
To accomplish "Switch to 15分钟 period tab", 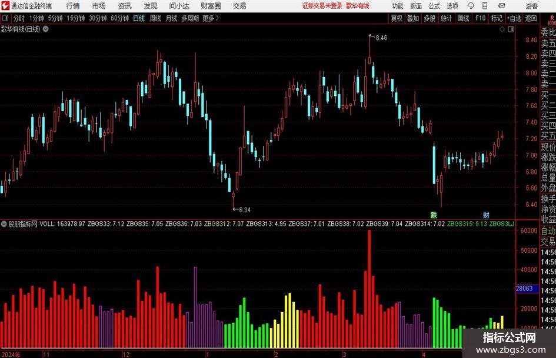I will (75, 18).
